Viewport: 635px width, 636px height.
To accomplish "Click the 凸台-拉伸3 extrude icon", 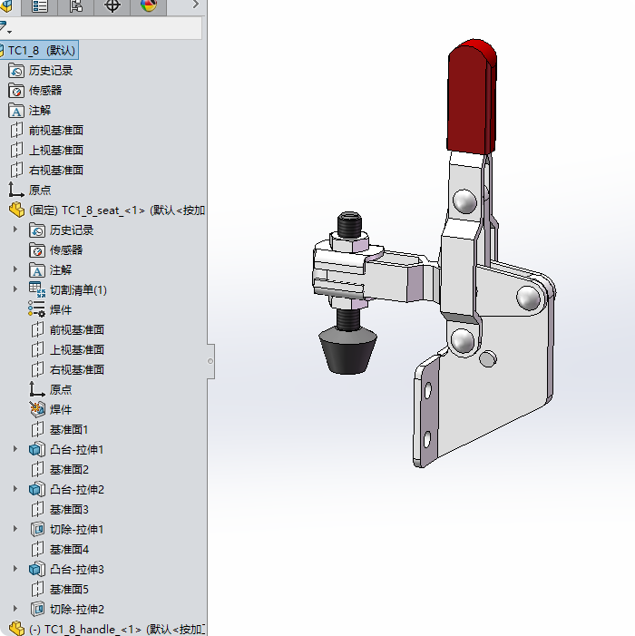I will [x=37, y=569].
